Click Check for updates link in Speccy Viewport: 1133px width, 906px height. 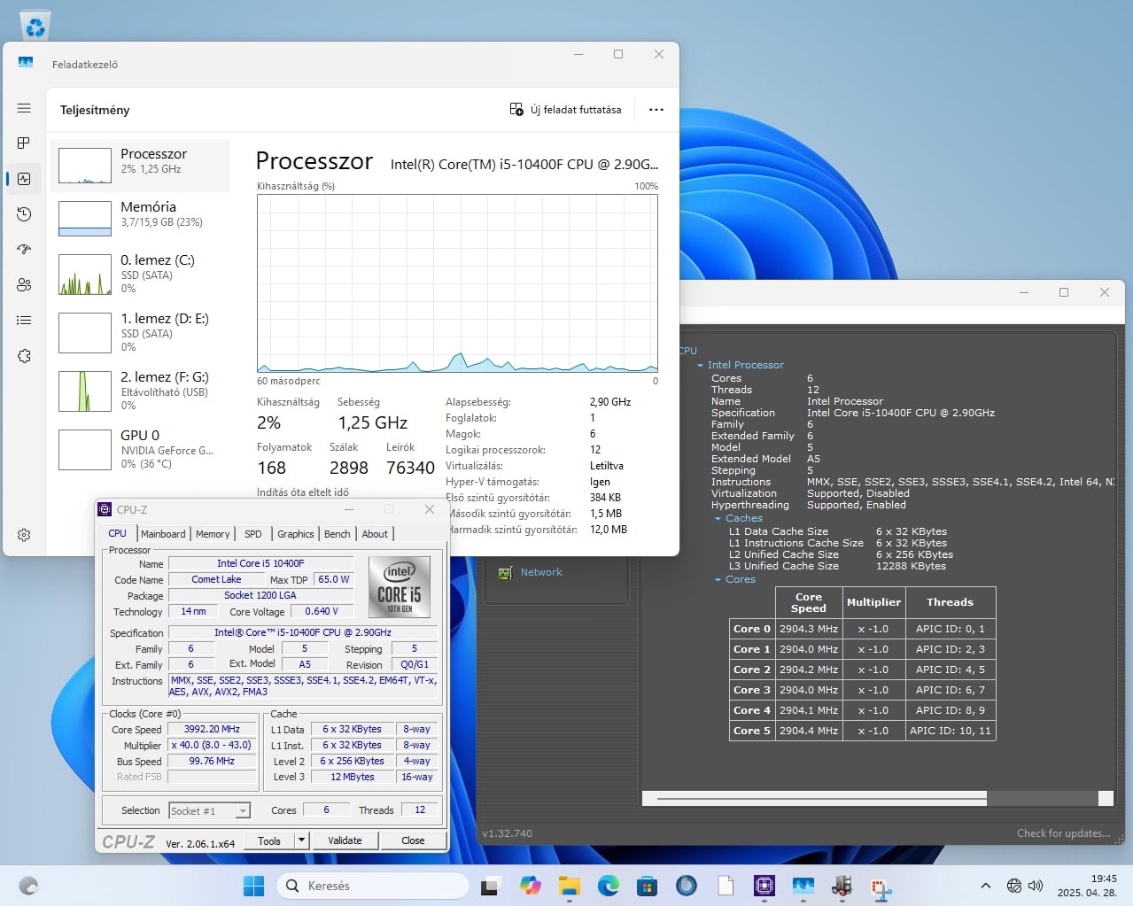click(x=1063, y=833)
